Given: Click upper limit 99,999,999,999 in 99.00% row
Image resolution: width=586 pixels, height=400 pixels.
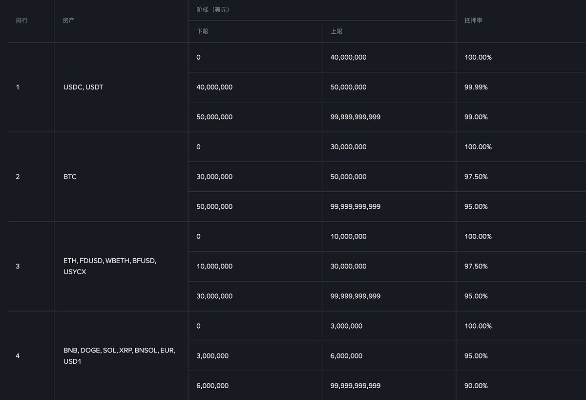Looking at the screenshot, I should coord(356,117).
